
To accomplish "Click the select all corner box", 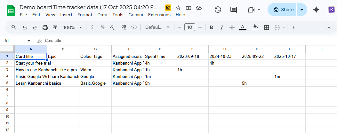I will point(7,49).
